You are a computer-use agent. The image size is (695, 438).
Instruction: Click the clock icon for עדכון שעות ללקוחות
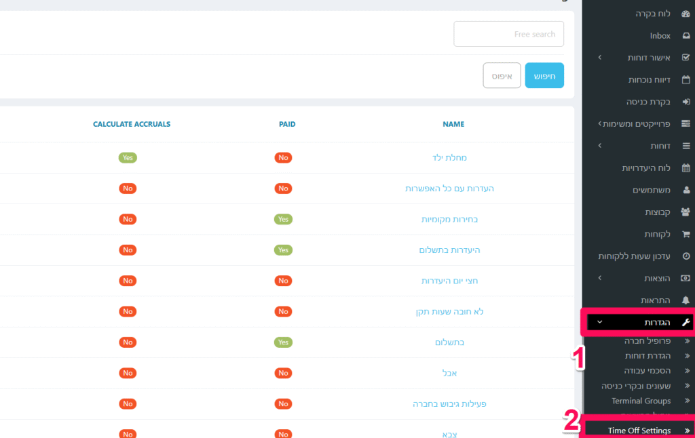pos(685,256)
